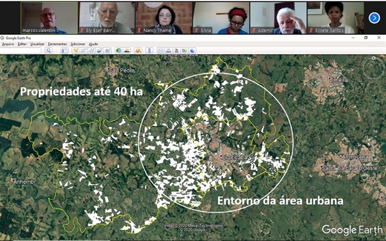Toggle the sunlight landscape icon

pos(127,50)
